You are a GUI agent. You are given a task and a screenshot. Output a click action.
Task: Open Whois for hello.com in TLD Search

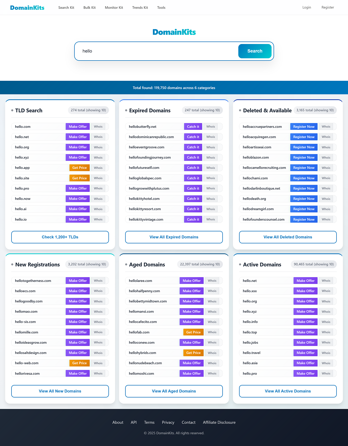(x=98, y=127)
